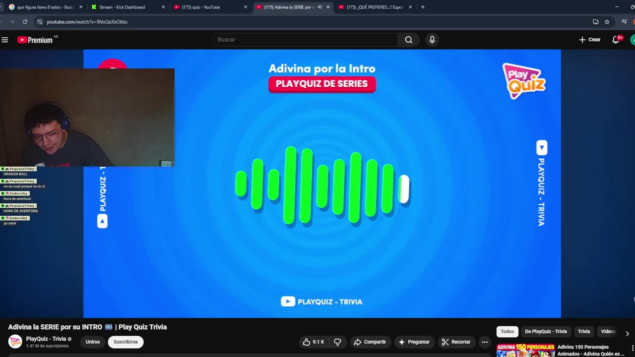Open the Adivina 150 Personajes video thumbnail
This screenshot has width=635, height=357.
[525, 350]
